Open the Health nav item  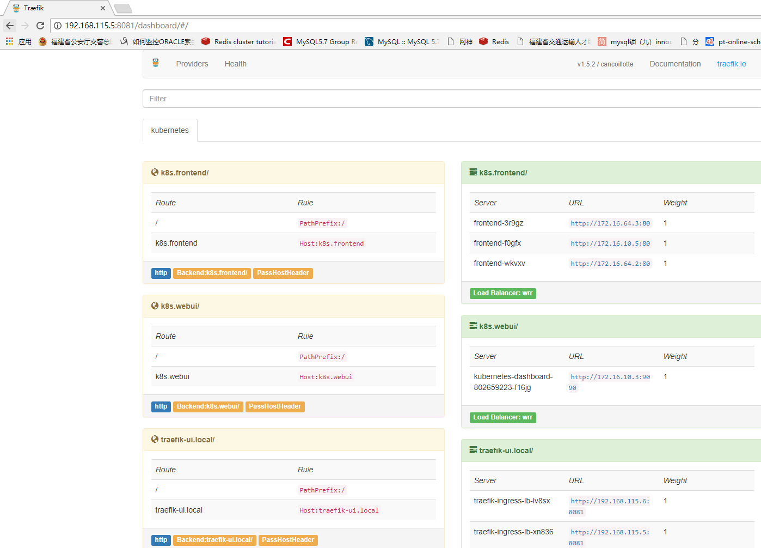point(236,64)
